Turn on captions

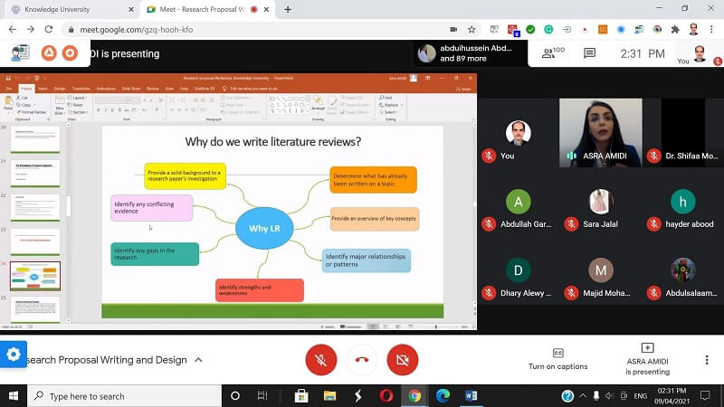(557, 359)
